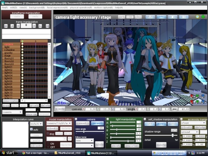Viewport: 208px width, 156px height.
Task: Select the ON radio button
Action: (x=48, y=144)
